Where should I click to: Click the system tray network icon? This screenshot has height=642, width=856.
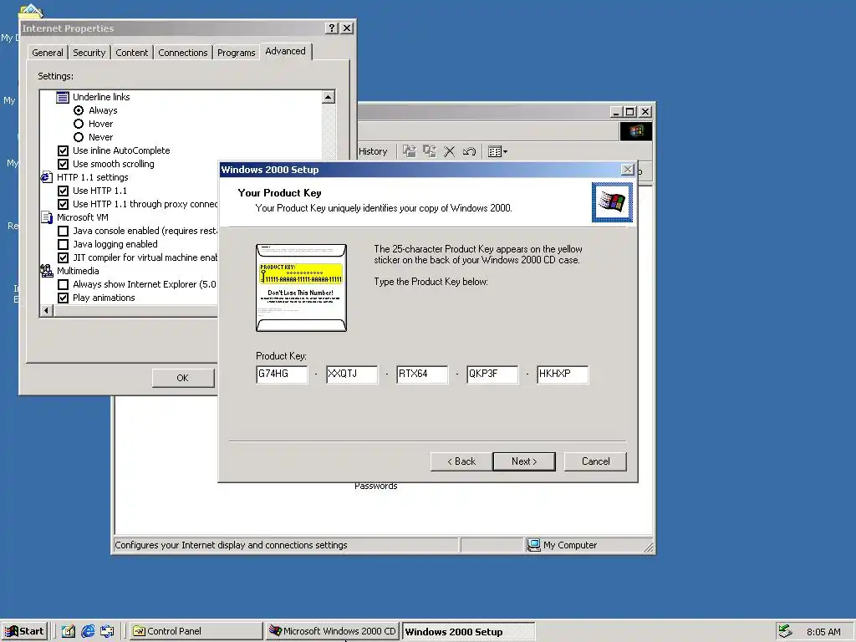tap(785, 631)
